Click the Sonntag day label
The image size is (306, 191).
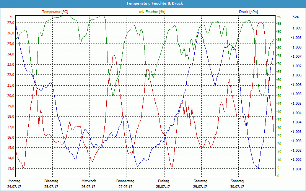pyautogui.click(x=237, y=181)
